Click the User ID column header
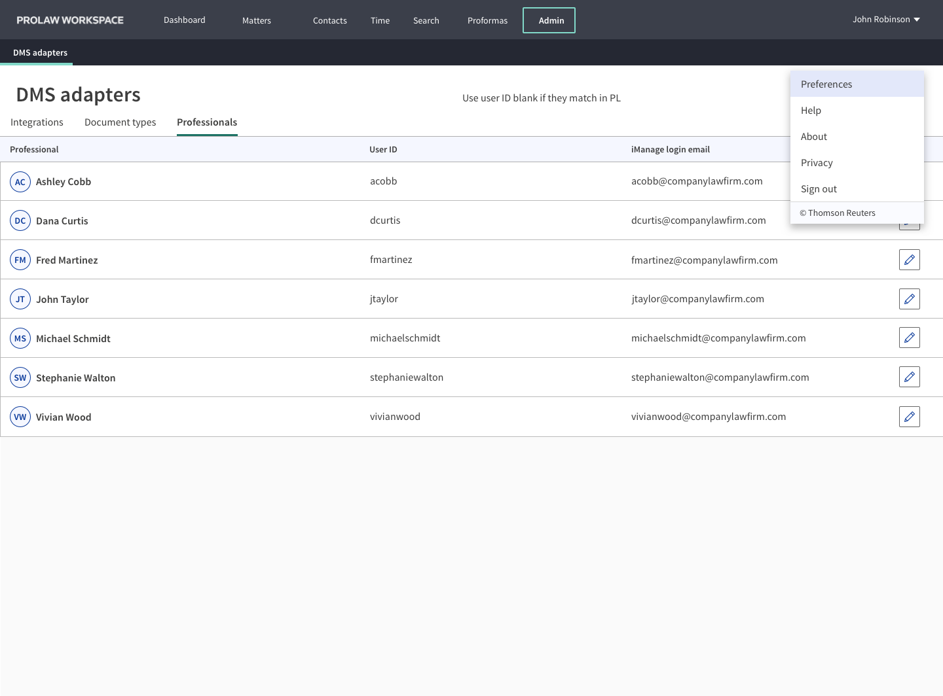Screen dimensions: 943x696 [x=383, y=150]
